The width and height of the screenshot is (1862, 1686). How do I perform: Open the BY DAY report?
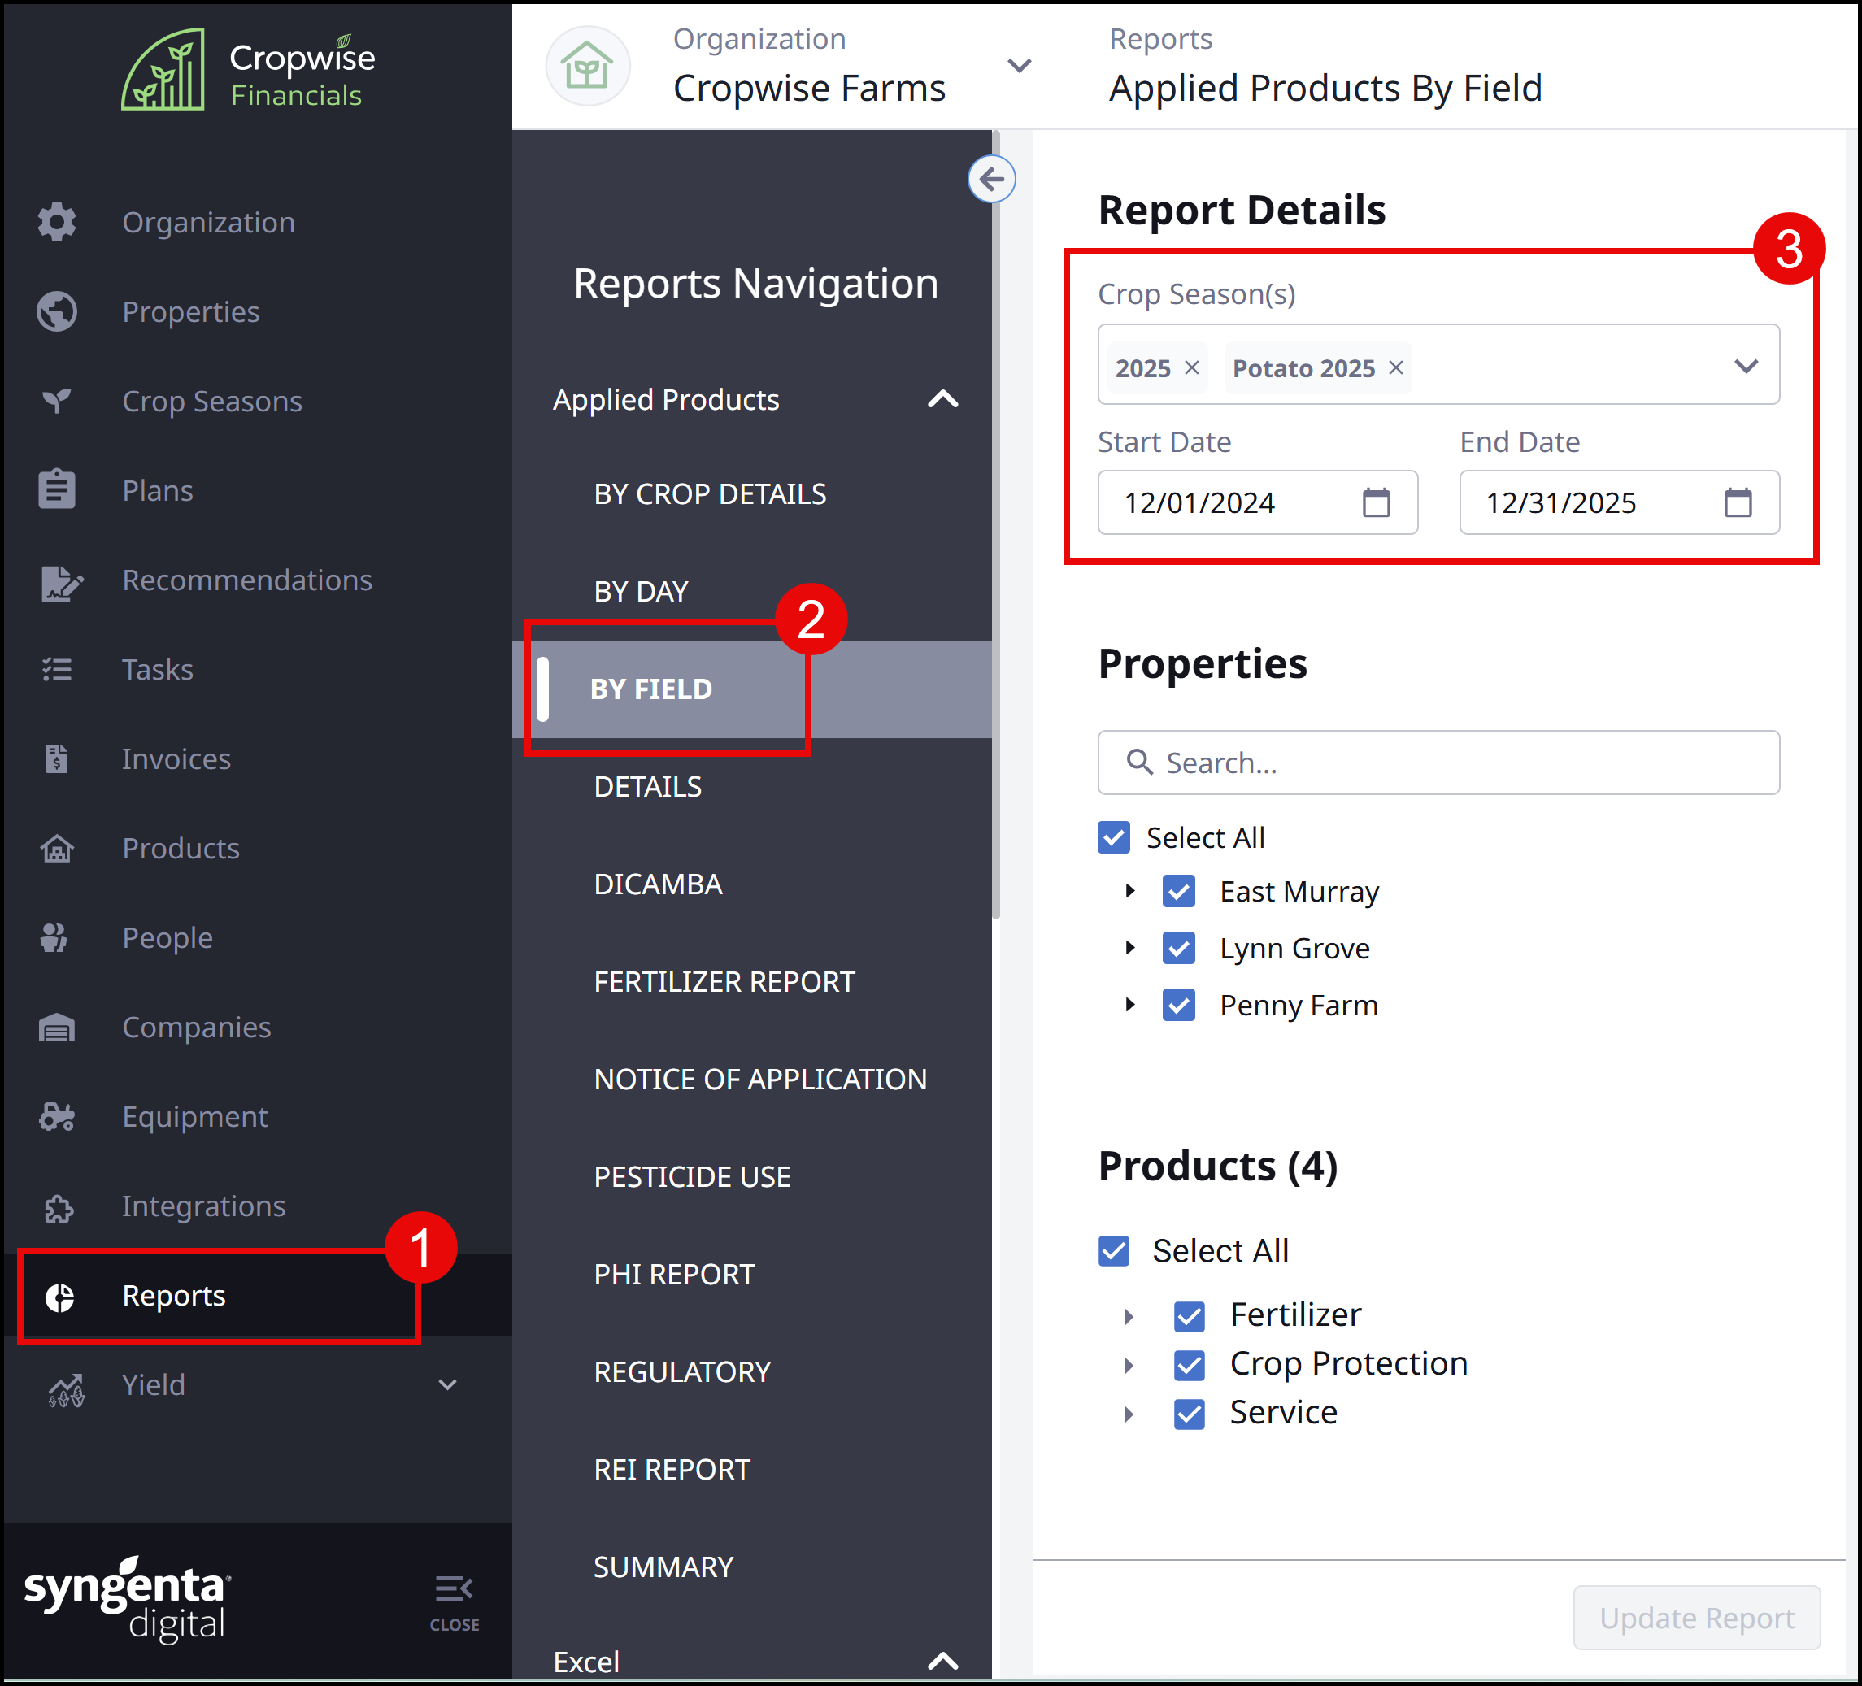click(x=641, y=591)
